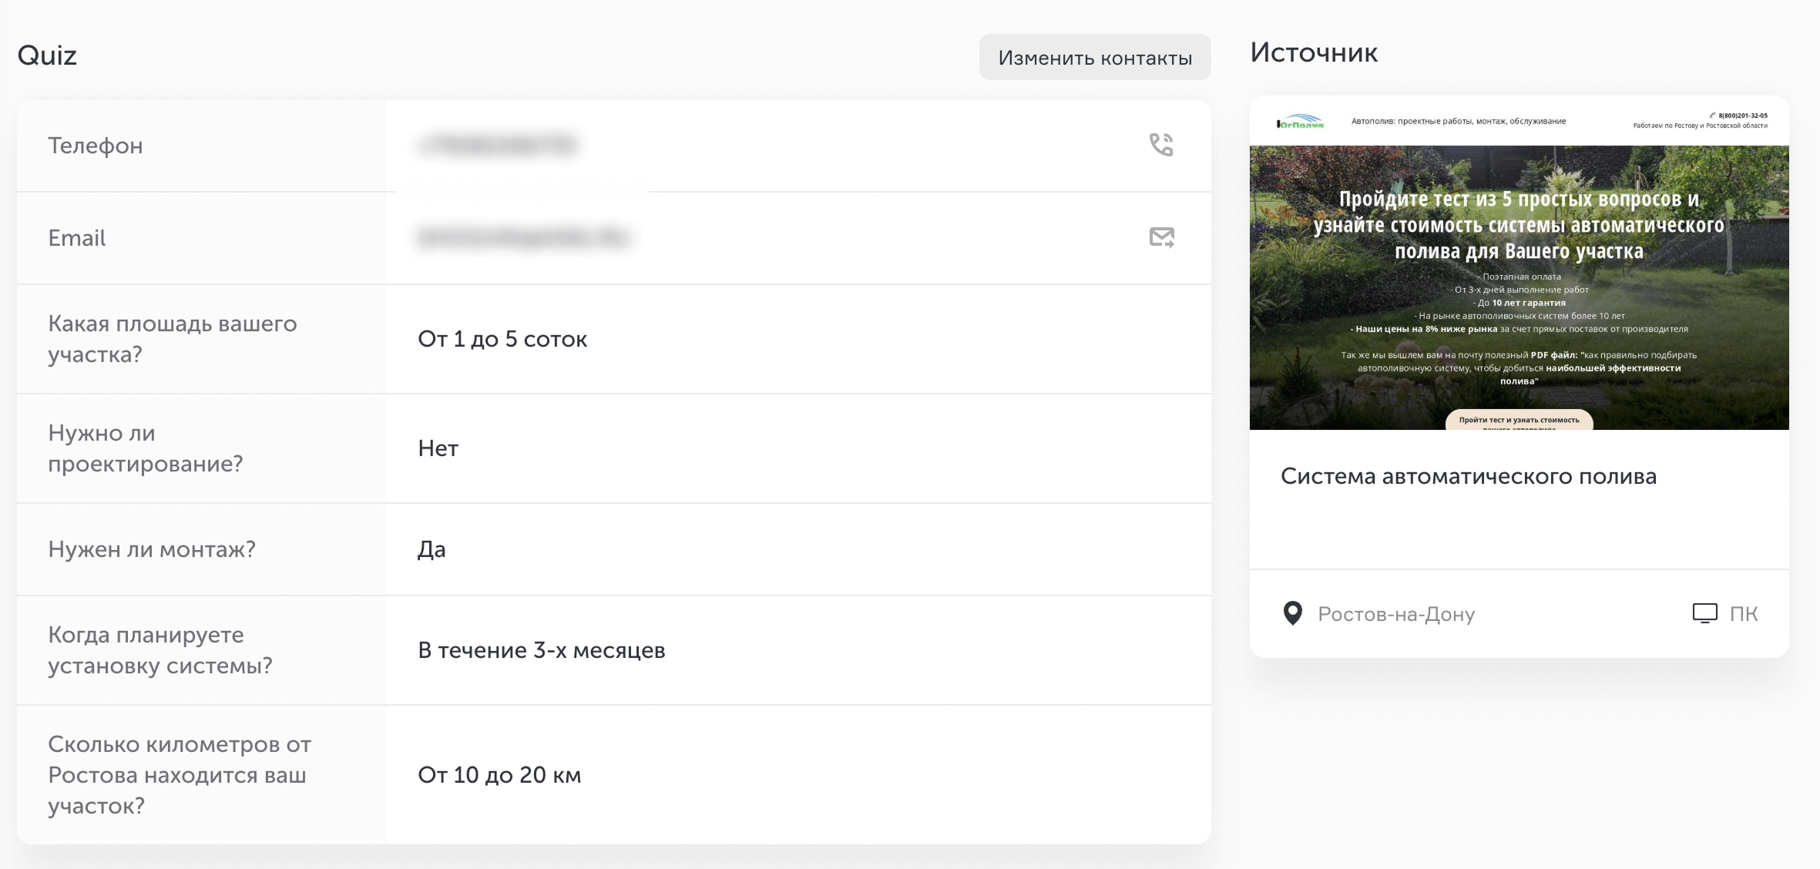Select the answer От 10 до 20 км
The height and width of the screenshot is (869, 1820).
(499, 775)
